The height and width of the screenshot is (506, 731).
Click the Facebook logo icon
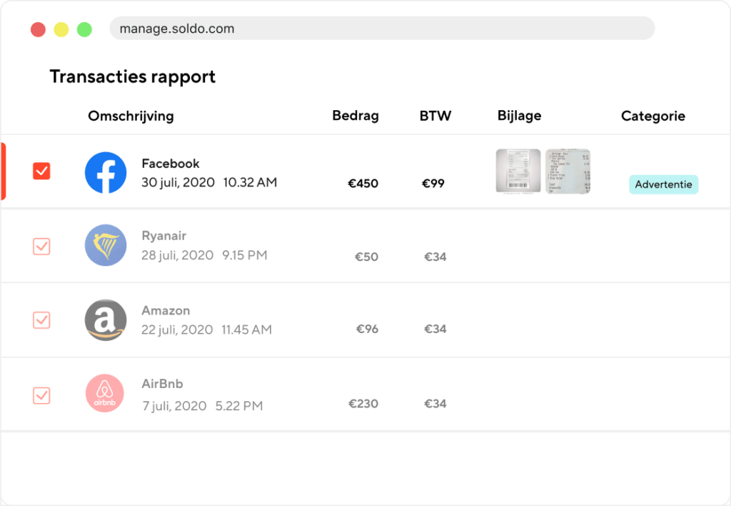pos(106,172)
